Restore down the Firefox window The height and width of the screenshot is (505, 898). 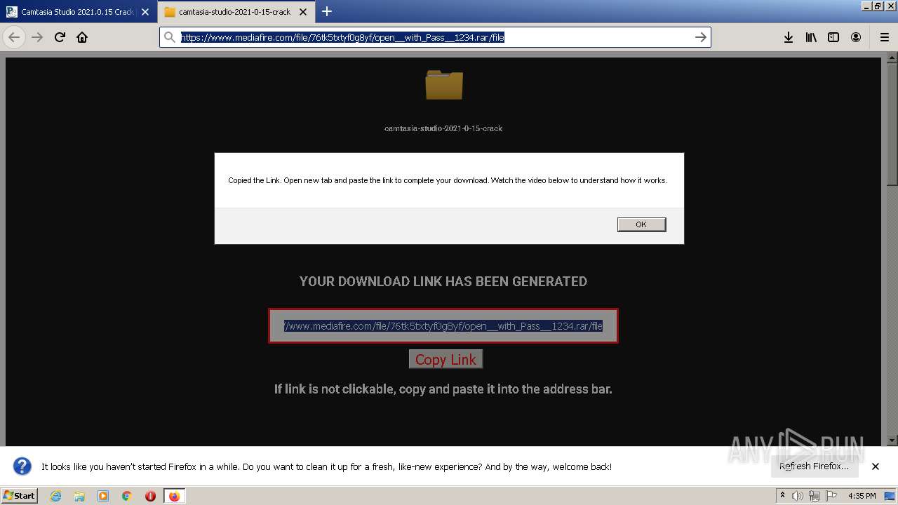(x=878, y=6)
